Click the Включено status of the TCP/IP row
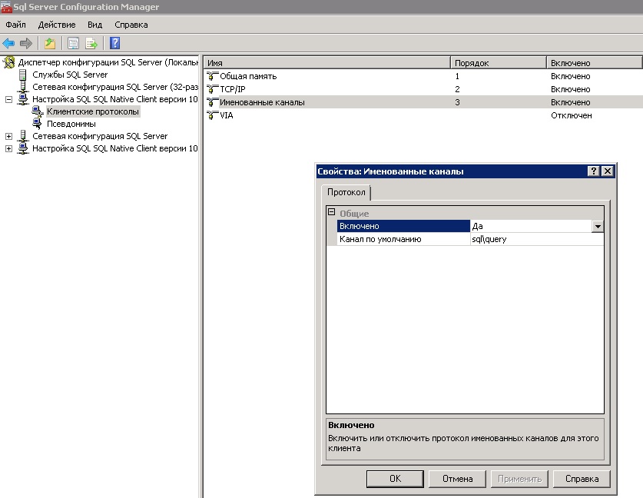The height and width of the screenshot is (498, 643). [571, 89]
